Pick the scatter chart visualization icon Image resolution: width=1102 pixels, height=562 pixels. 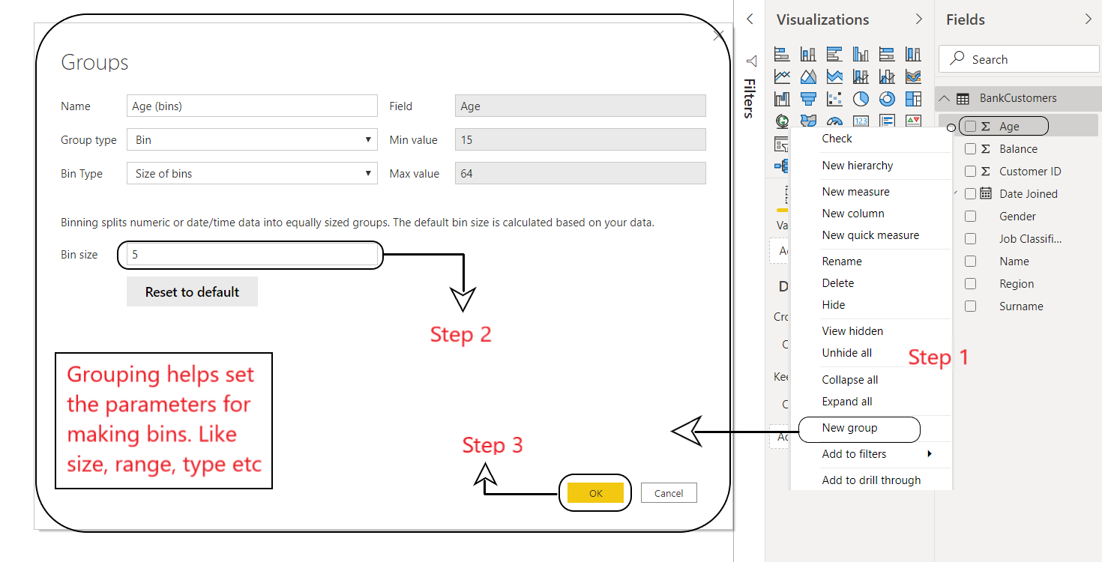(834, 99)
